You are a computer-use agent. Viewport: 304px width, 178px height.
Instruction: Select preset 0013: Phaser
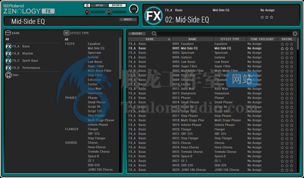[x=181, y=98]
